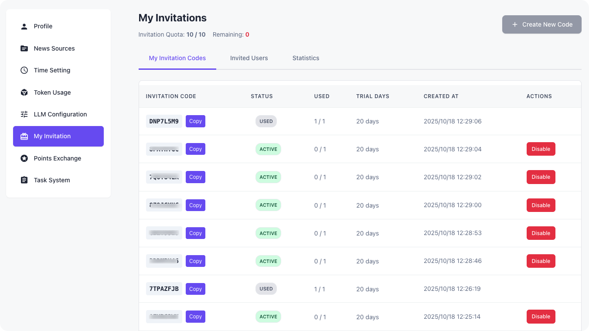
Task: Copy the code created at 12:28:53
Action: (195, 233)
